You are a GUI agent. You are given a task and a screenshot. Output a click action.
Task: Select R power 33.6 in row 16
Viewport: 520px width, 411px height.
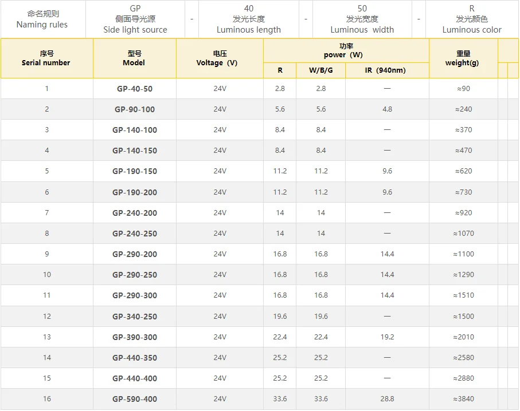point(280,399)
